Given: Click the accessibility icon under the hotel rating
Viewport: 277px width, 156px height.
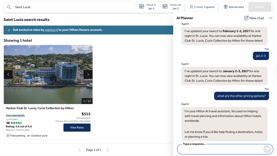Looking at the screenshot, I should pos(8,123).
